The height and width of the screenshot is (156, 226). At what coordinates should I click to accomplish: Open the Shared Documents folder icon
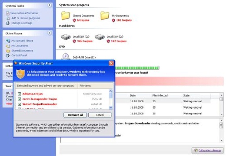click(66, 16)
